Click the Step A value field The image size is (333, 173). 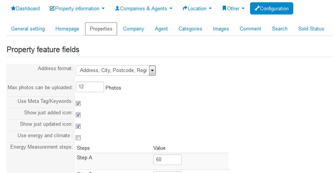coord(167,159)
